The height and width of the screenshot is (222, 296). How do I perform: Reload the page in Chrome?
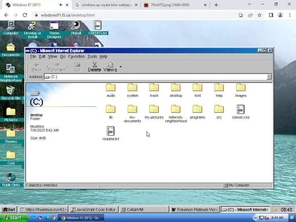(x=25, y=15)
